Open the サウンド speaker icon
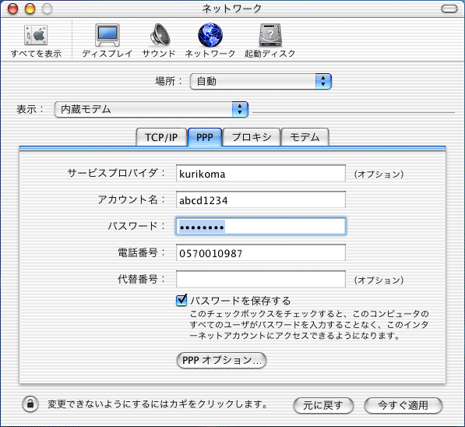Viewport: 465px width, 427px height. (x=160, y=35)
